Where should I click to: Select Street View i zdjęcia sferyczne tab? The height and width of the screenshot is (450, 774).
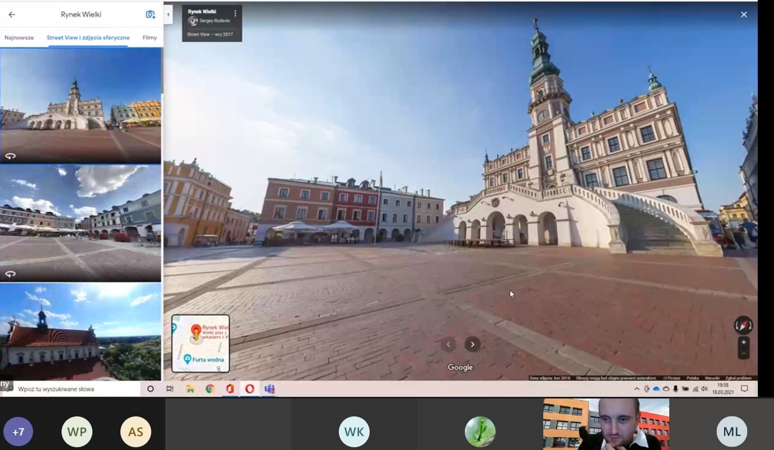pyautogui.click(x=88, y=37)
